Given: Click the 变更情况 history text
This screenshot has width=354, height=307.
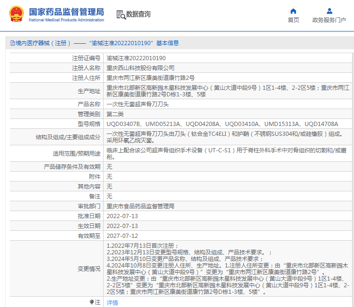Looking at the screenshot, I should pyautogui.click(x=228, y=268).
